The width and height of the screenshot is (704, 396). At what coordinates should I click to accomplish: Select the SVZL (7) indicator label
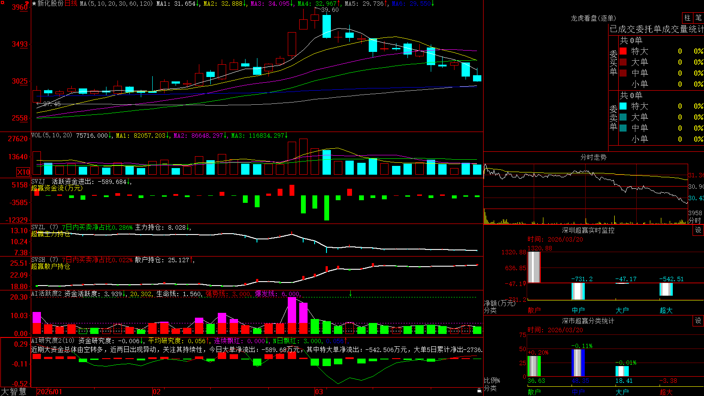[x=45, y=227]
